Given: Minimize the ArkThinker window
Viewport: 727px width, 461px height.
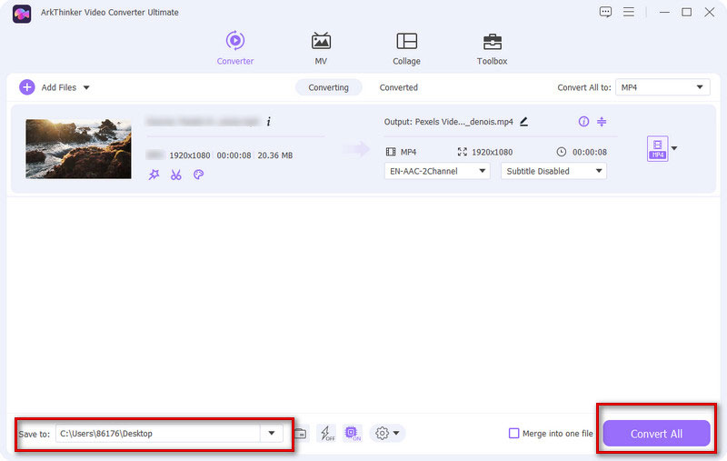Looking at the screenshot, I should tap(664, 12).
